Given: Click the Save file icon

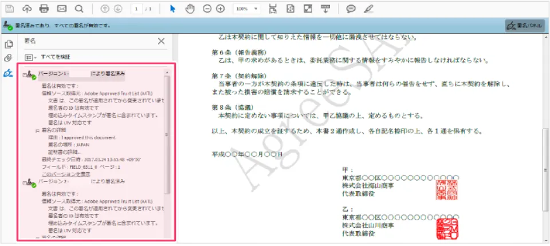Looking at the screenshot, I should pos(10,9).
